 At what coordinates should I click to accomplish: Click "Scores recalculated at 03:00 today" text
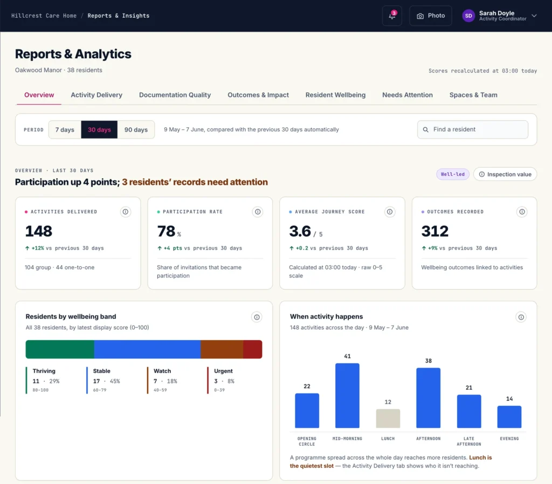point(482,71)
